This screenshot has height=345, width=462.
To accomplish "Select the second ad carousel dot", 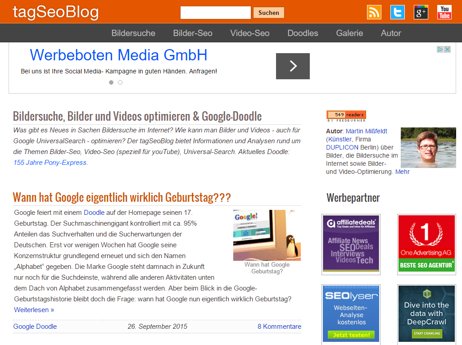I will 120,82.
